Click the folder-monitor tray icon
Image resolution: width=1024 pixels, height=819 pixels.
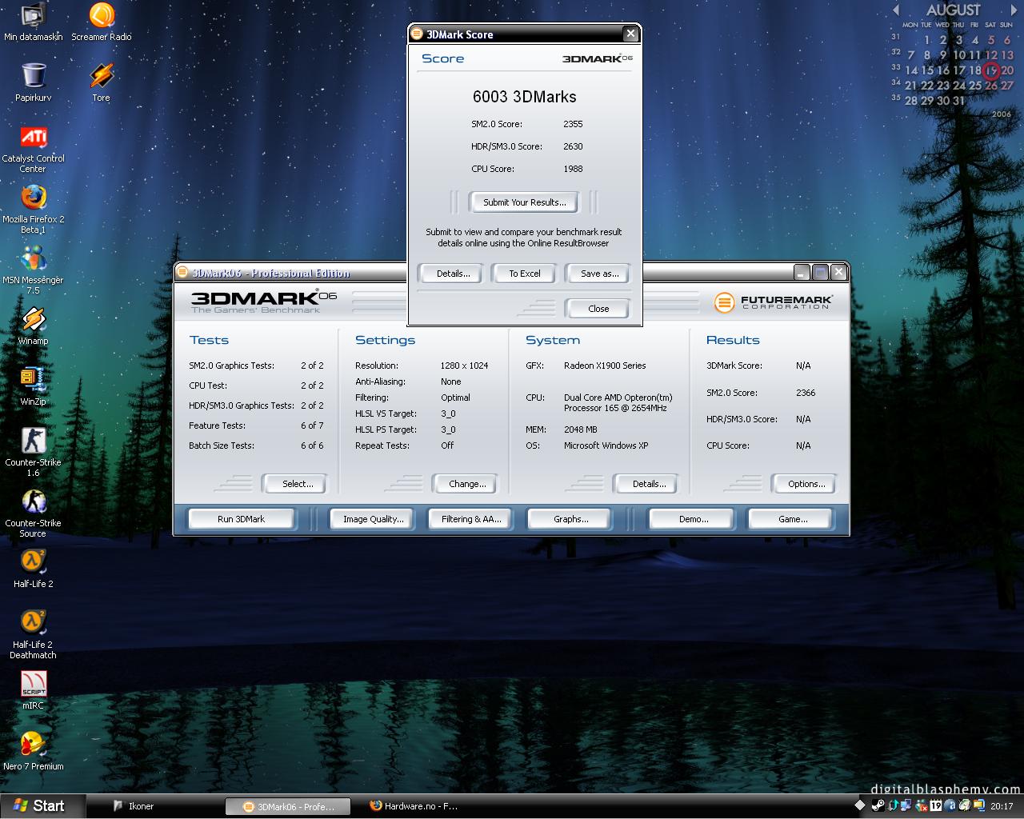(x=978, y=805)
